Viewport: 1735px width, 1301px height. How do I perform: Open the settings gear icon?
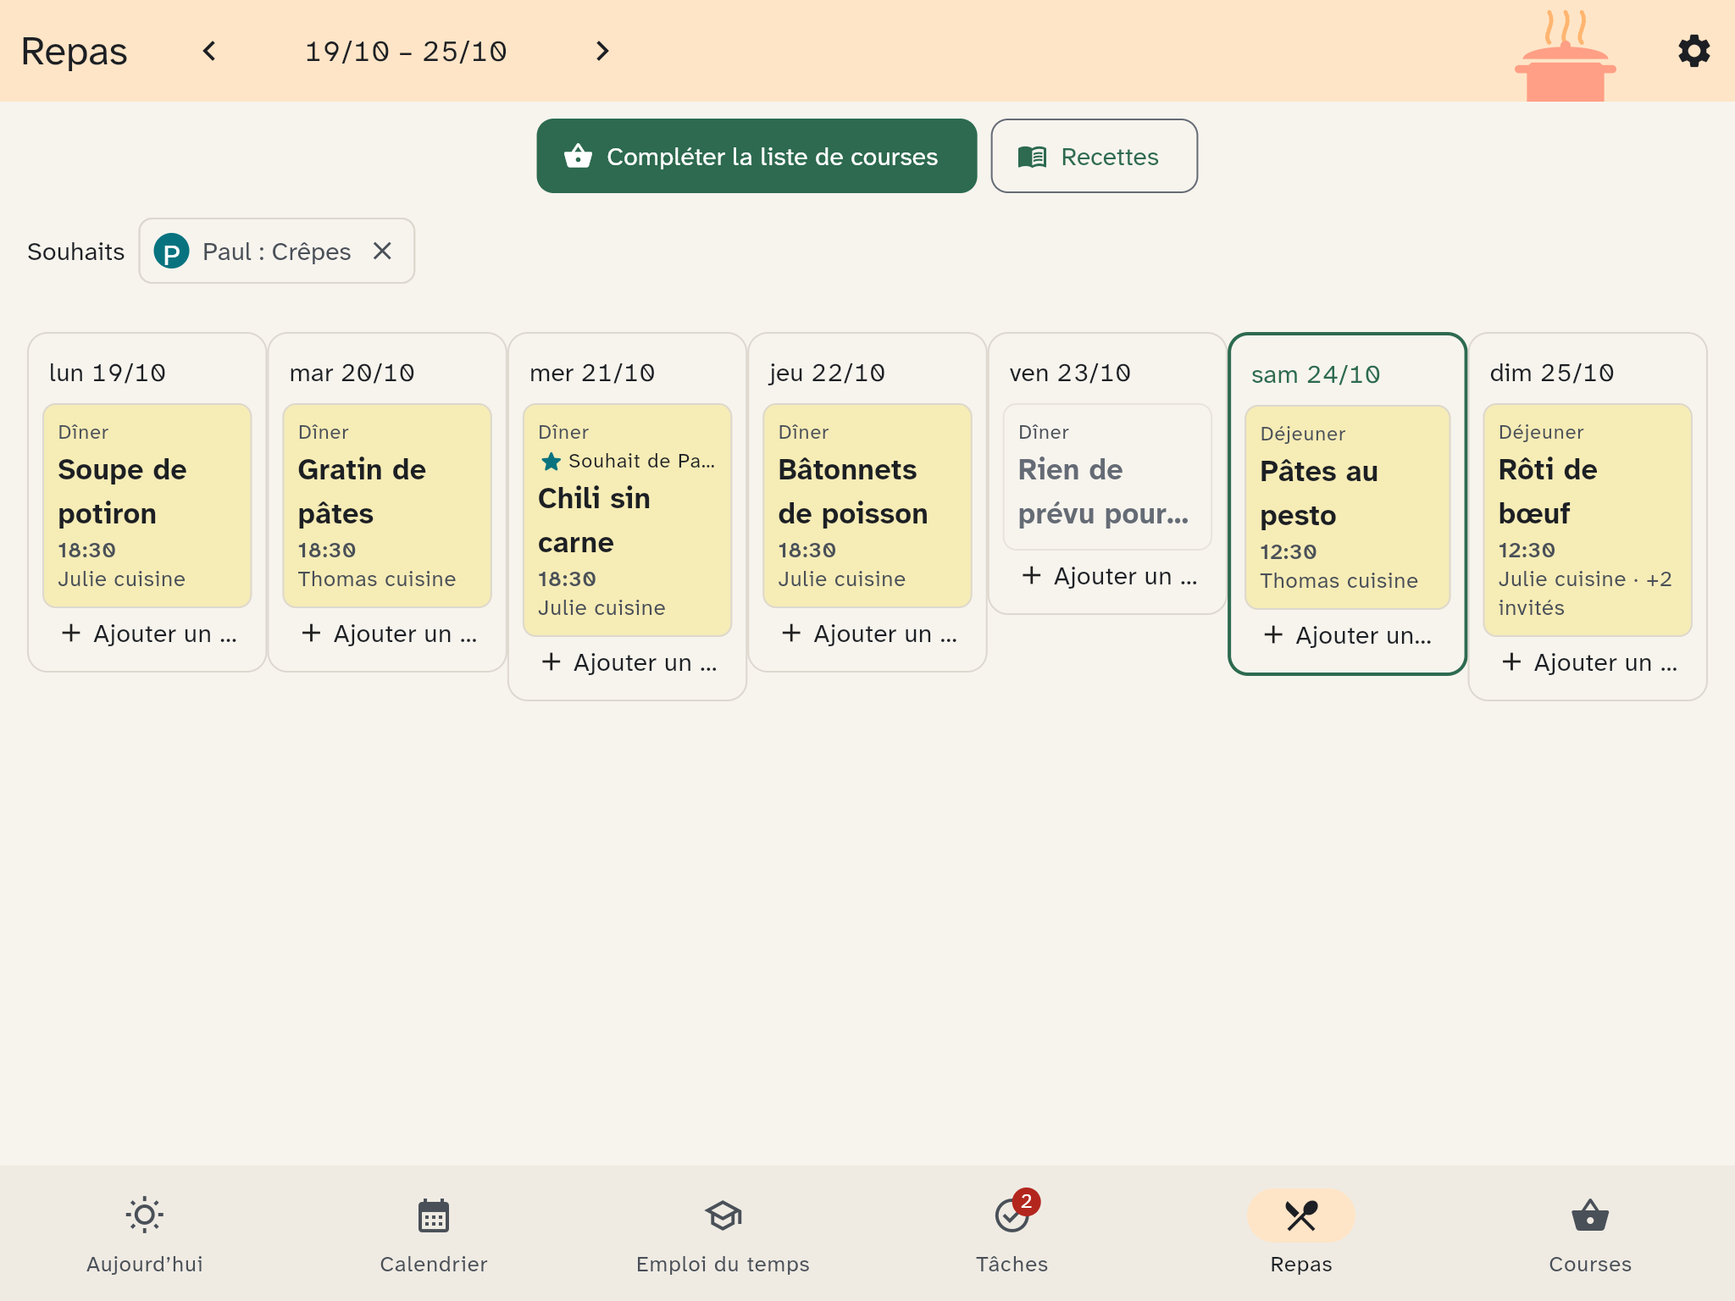1693,51
